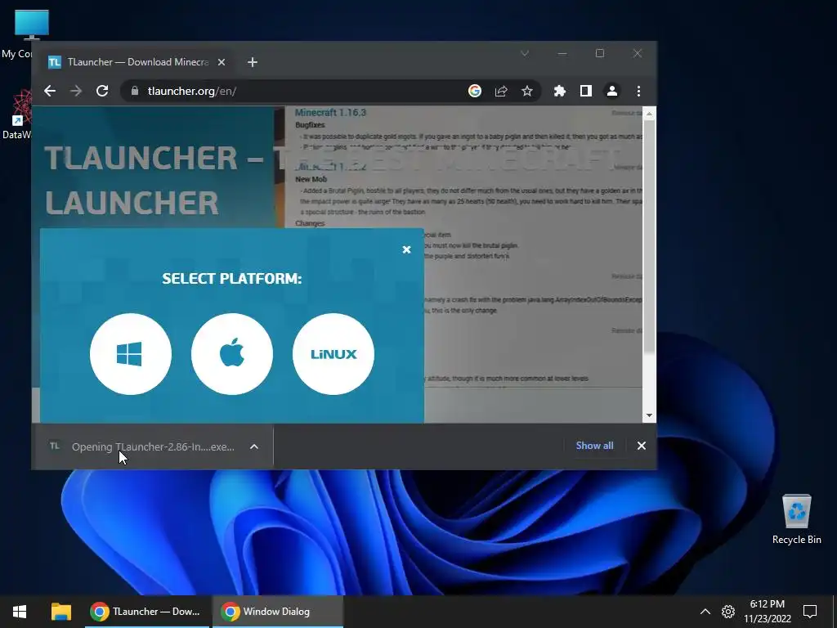
Task: Click the Minecraft 1.16.3 heading
Action: [x=330, y=113]
